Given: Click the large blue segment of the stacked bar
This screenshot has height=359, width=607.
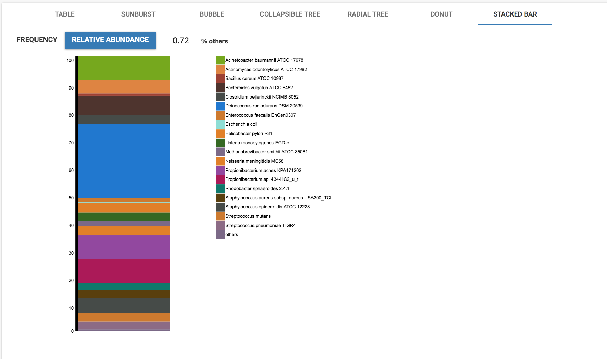Looking at the screenshot, I should [124, 161].
